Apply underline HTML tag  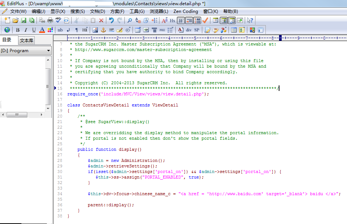tap(34, 30)
